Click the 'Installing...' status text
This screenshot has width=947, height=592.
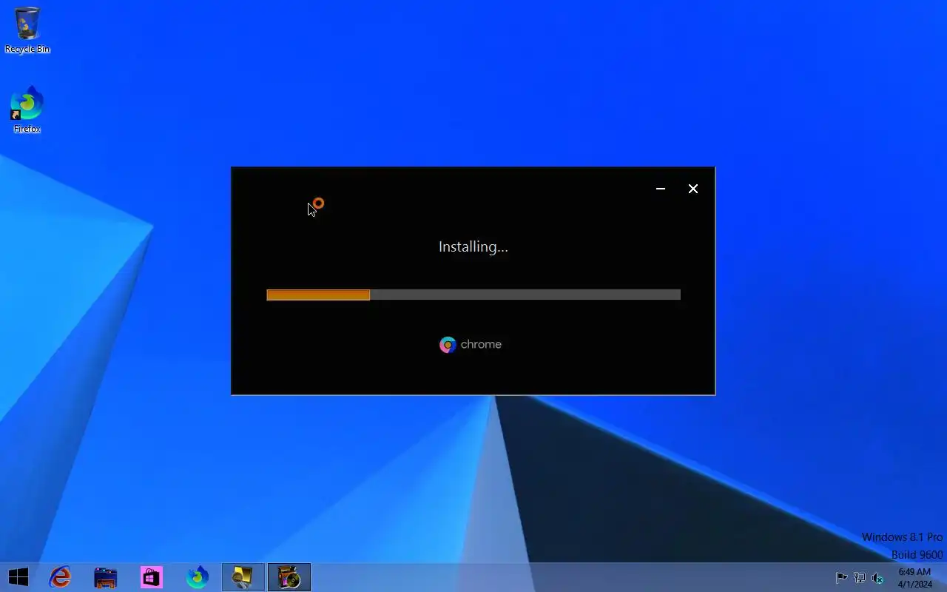(473, 247)
